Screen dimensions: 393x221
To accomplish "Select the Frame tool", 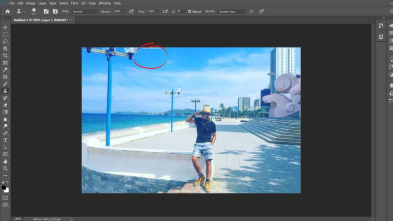I will click(x=5, y=63).
